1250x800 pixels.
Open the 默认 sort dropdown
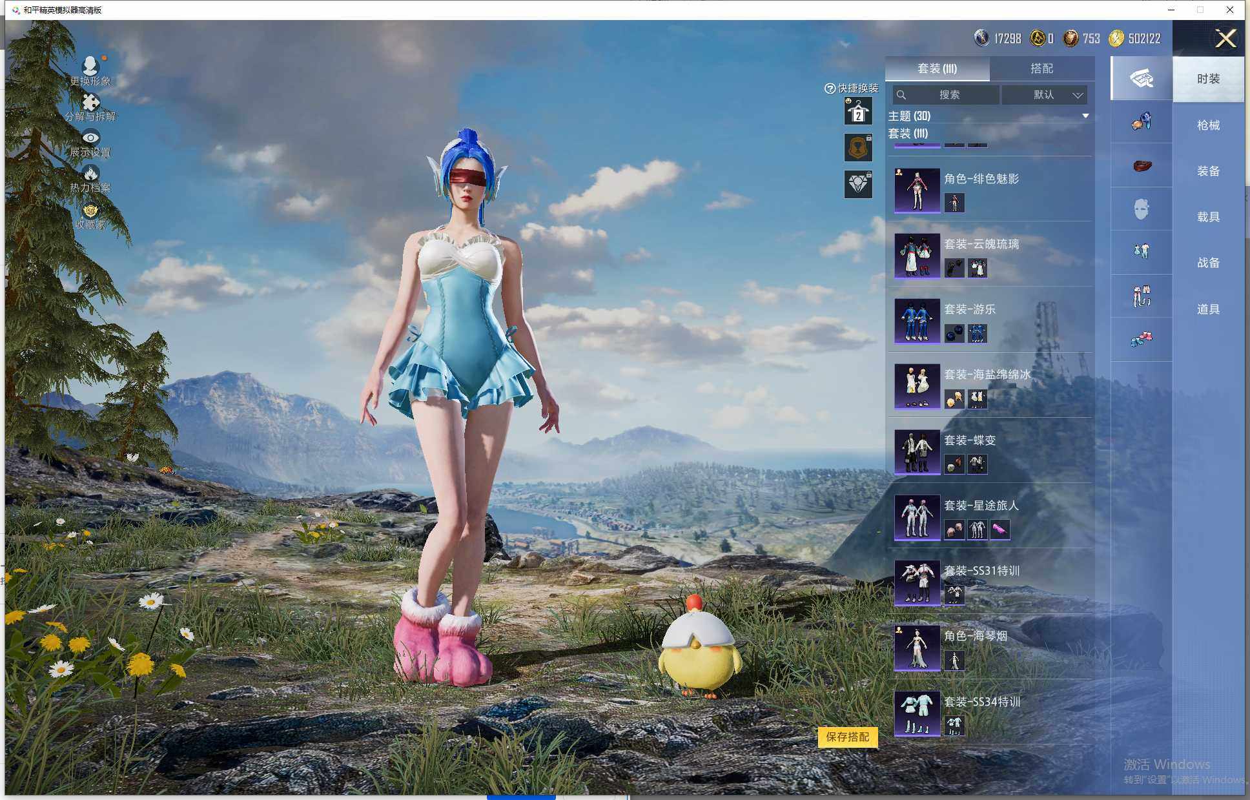click(1045, 95)
